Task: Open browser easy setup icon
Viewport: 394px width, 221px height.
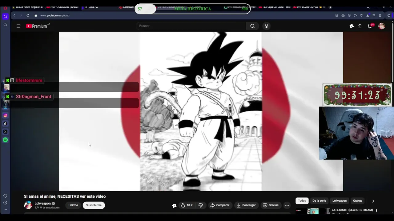Action: [x=374, y=15]
